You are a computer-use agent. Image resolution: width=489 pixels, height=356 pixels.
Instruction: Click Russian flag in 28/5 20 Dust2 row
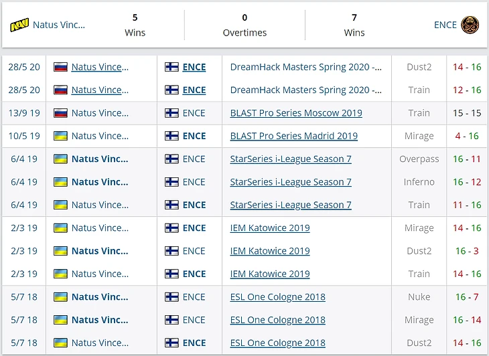[60, 67]
